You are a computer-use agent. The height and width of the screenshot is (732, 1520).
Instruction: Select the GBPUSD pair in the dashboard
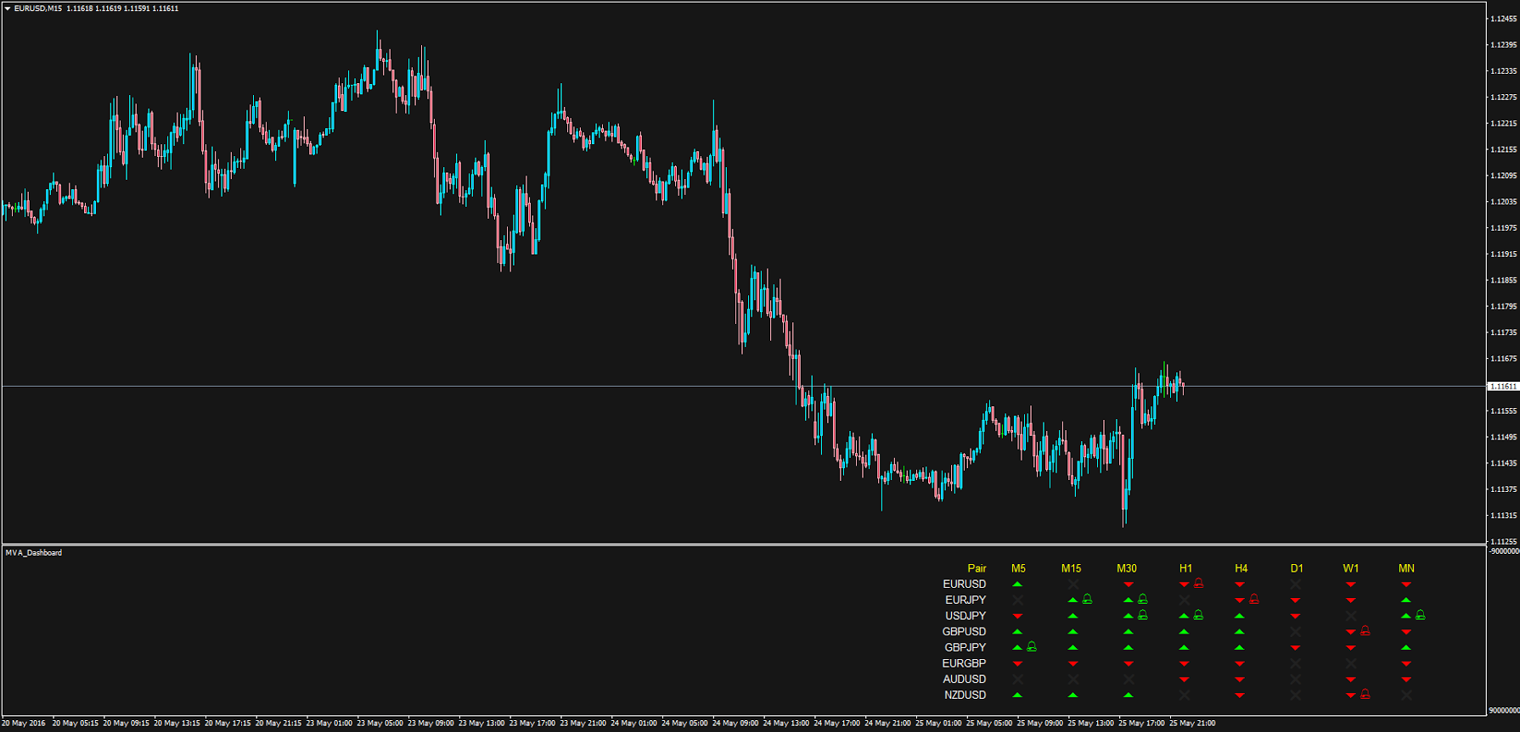(965, 632)
